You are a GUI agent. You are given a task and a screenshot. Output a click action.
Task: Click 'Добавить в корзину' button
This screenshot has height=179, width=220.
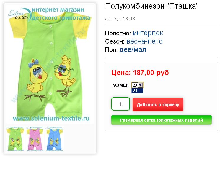pyautogui.click(x=158, y=105)
